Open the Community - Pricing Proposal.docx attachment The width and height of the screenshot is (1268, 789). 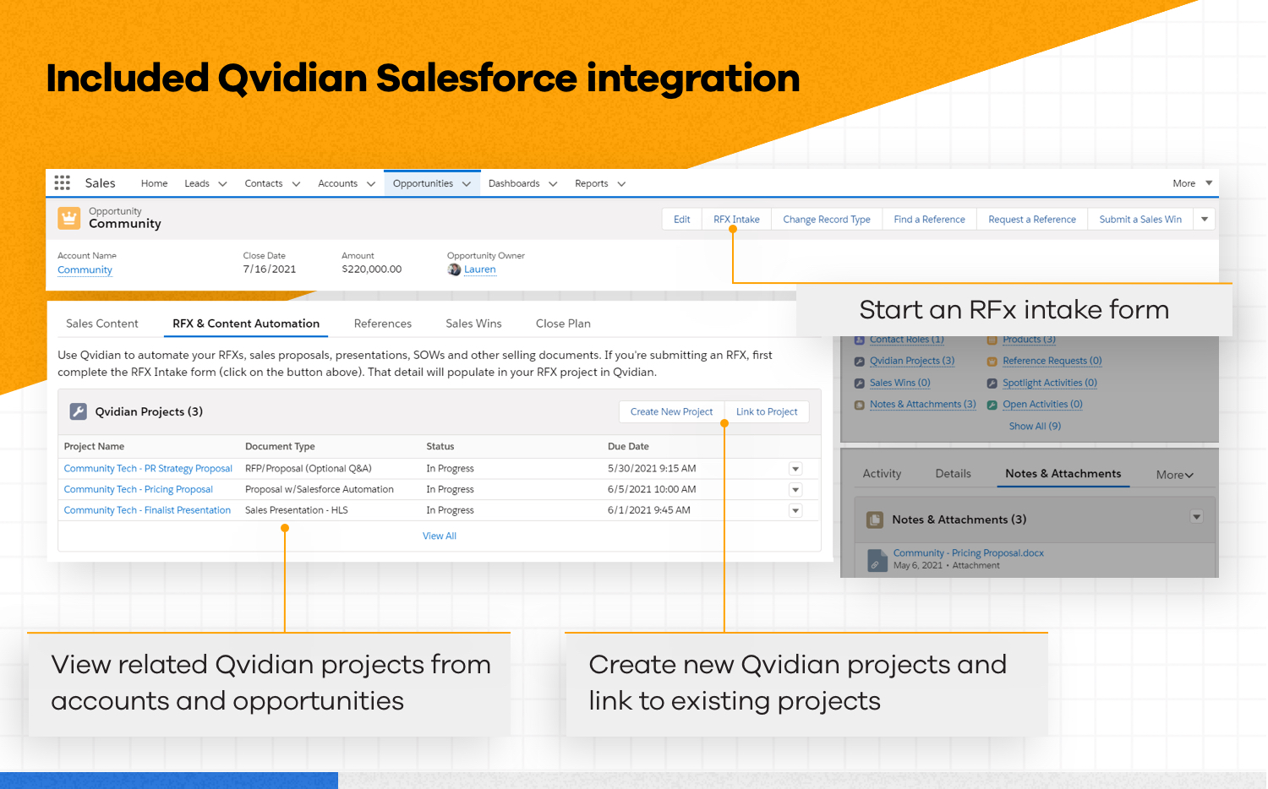[968, 552]
